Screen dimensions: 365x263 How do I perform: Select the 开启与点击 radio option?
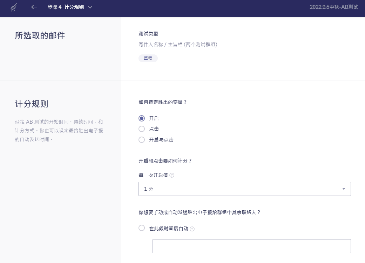tap(142, 140)
